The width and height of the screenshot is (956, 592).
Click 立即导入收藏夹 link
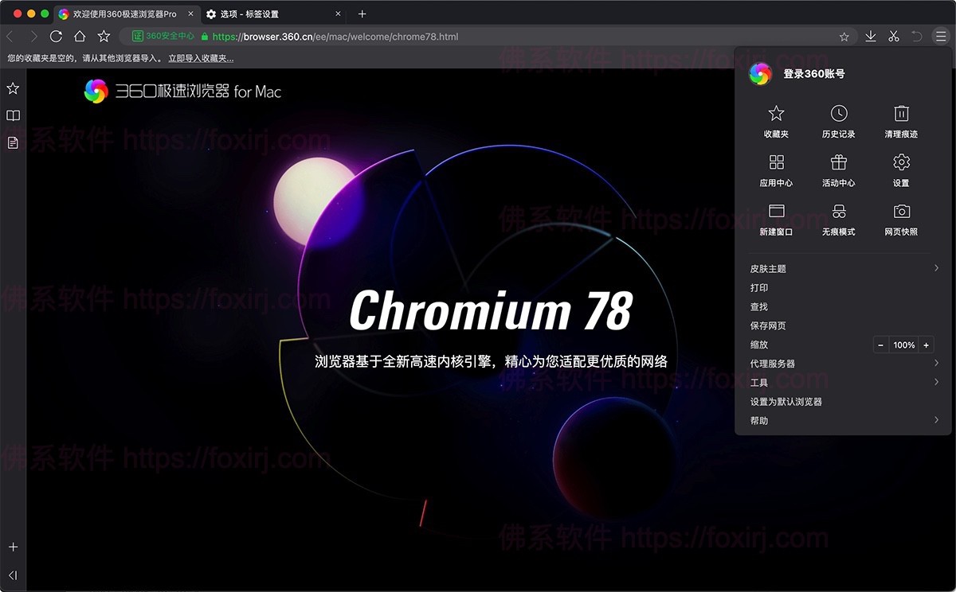[x=201, y=58]
